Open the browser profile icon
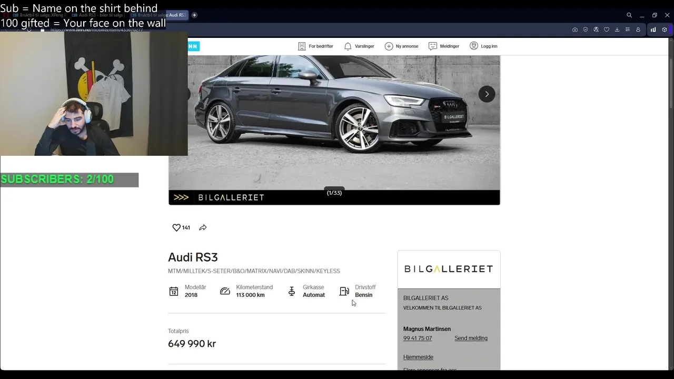 coord(638,29)
